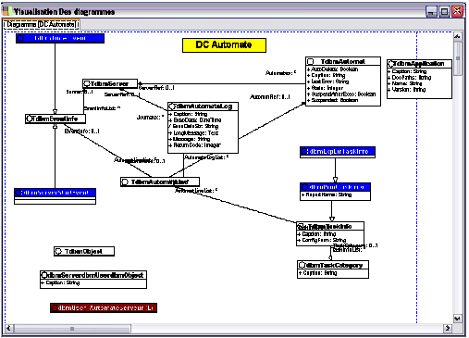The height and width of the screenshot is (338, 469).
Task: Click the ReturnCode: Integer attribute
Action: tap(194, 145)
